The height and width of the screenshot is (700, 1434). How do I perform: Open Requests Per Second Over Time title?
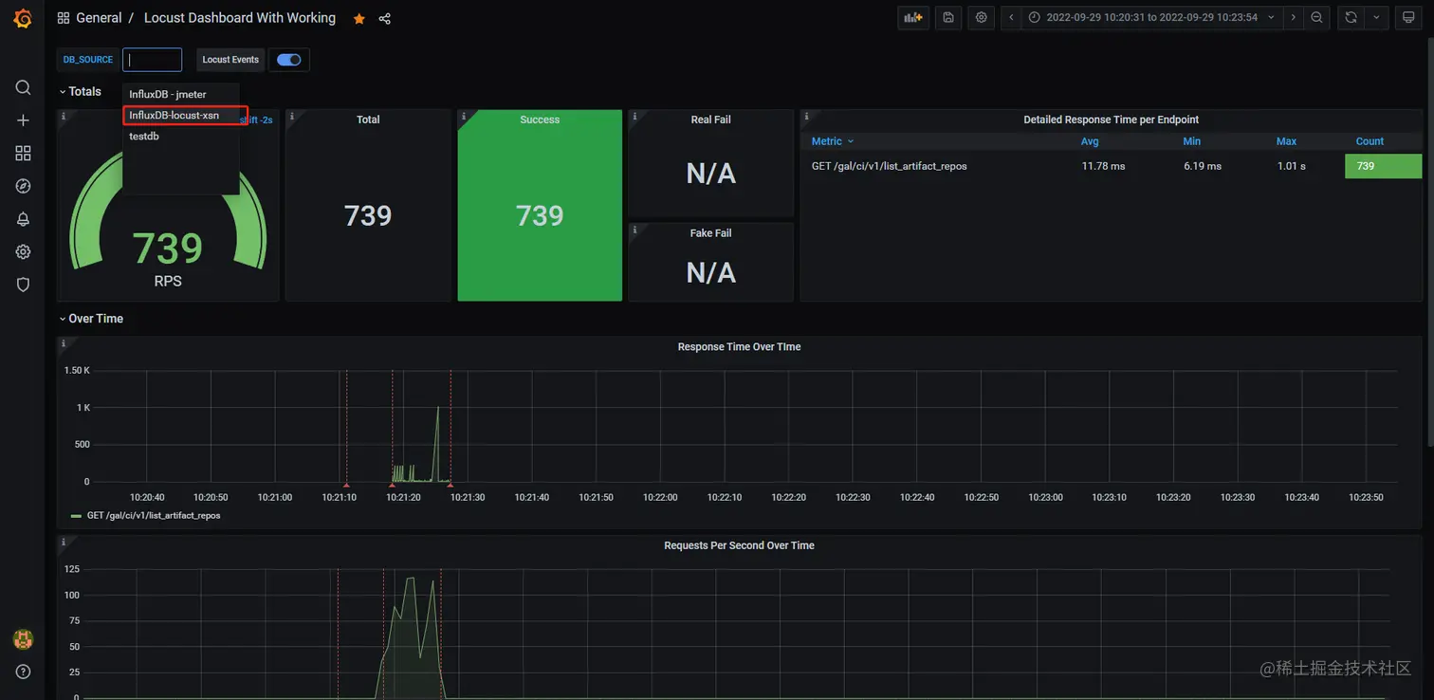pyautogui.click(x=739, y=545)
